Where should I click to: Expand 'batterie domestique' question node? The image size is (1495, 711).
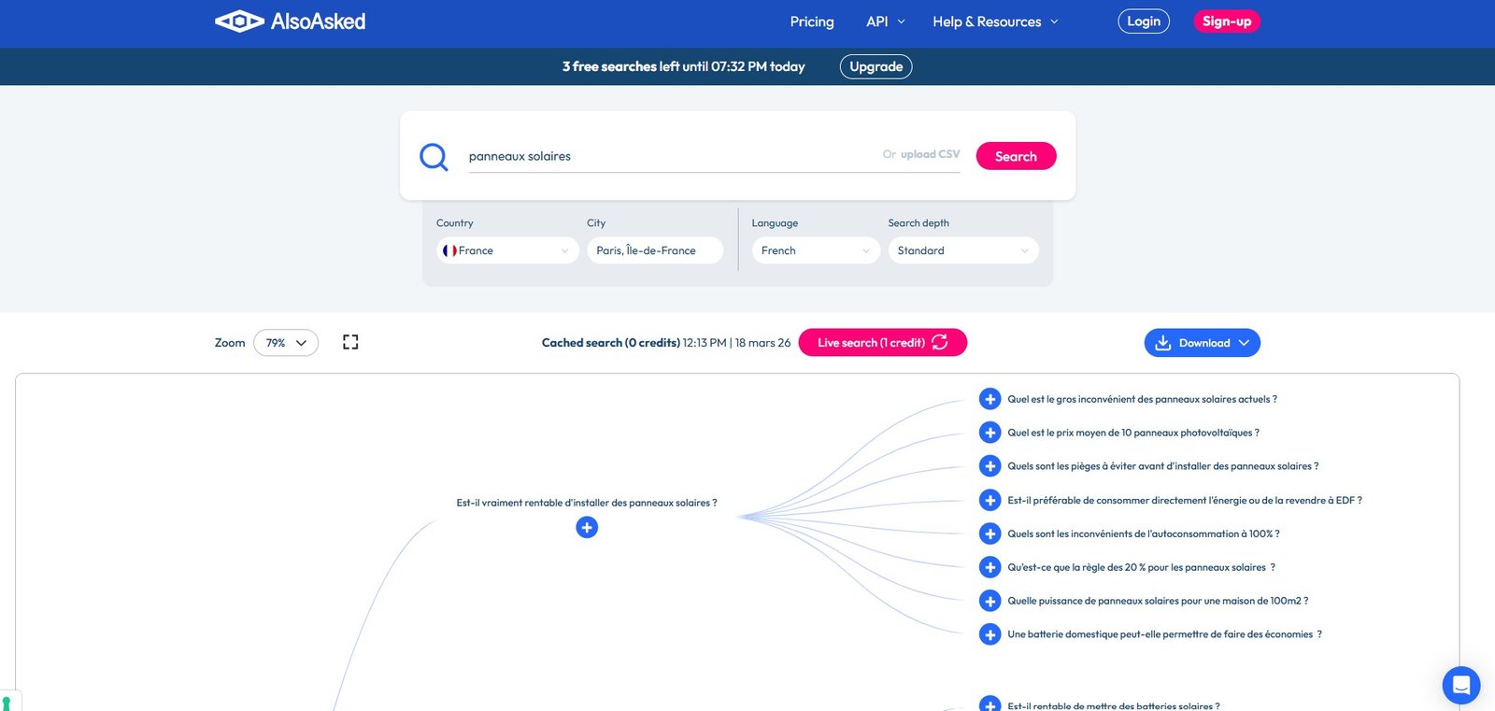pyautogui.click(x=990, y=634)
